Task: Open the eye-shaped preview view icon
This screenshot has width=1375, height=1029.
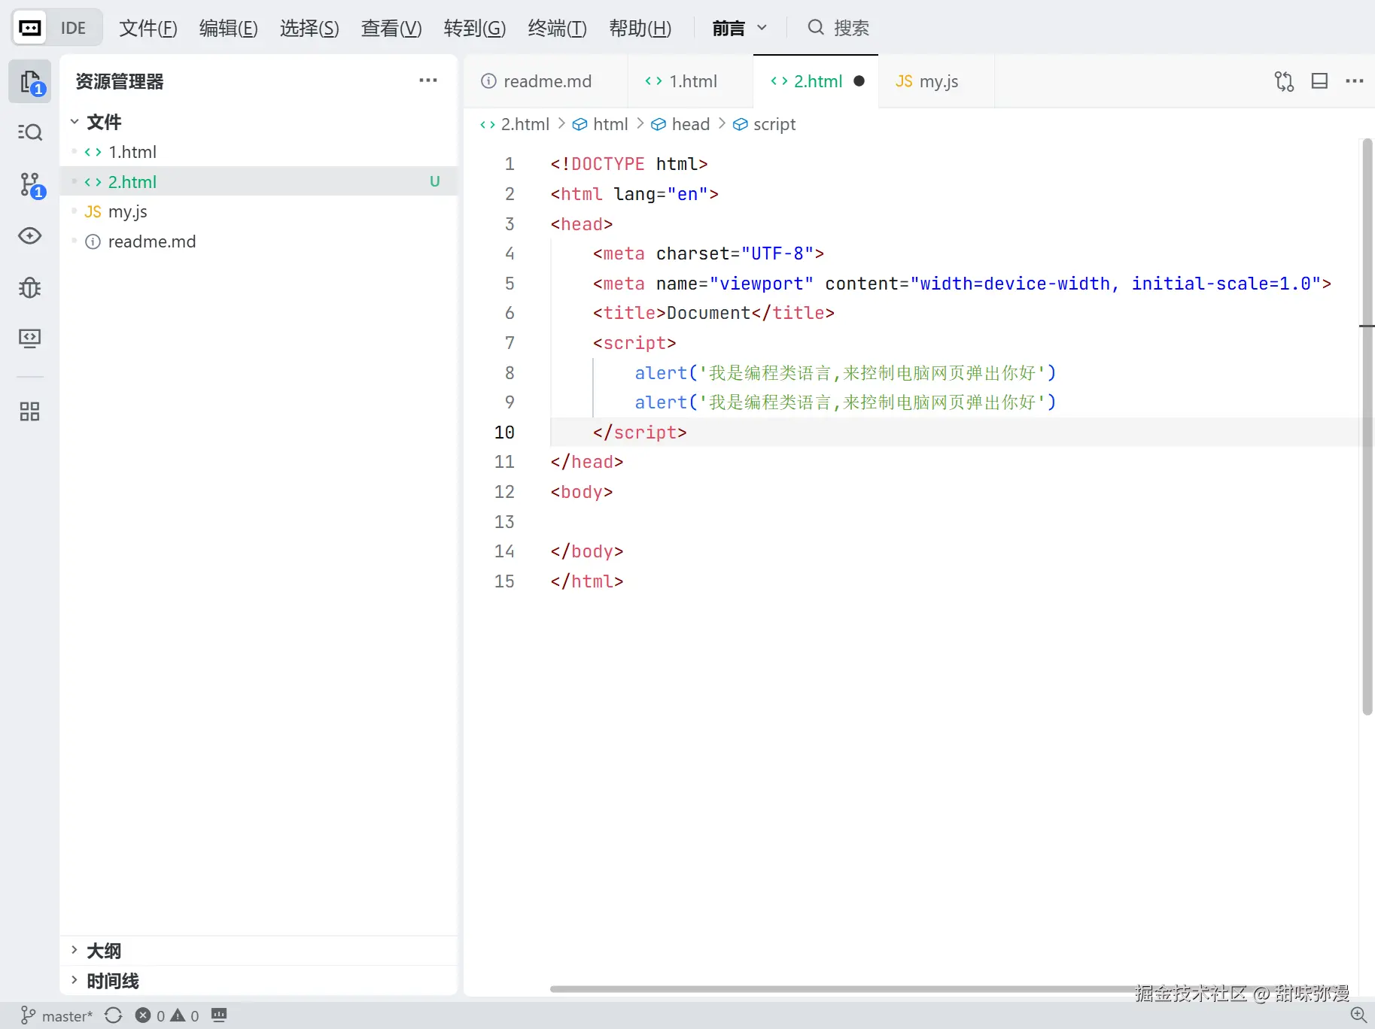Action: coord(30,236)
